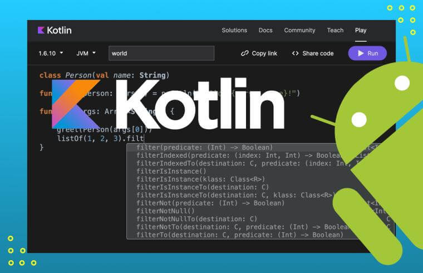423x273 pixels.
Task: Click the Copy link button
Action: [259, 53]
